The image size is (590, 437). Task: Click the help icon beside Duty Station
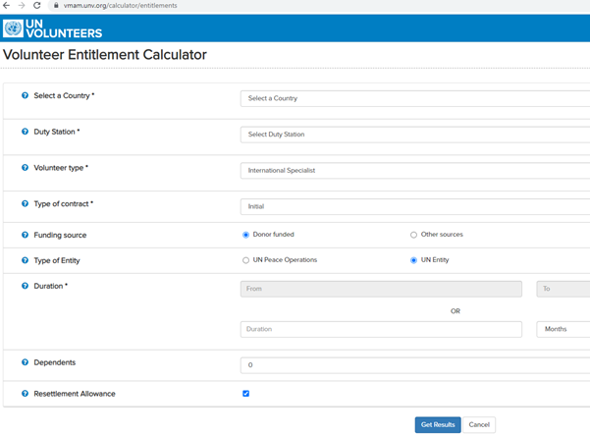(25, 132)
